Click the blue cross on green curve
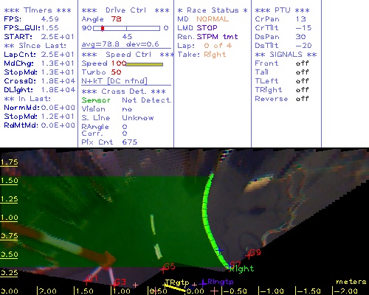The width and height of the screenshot is (369, 295). tap(219, 251)
